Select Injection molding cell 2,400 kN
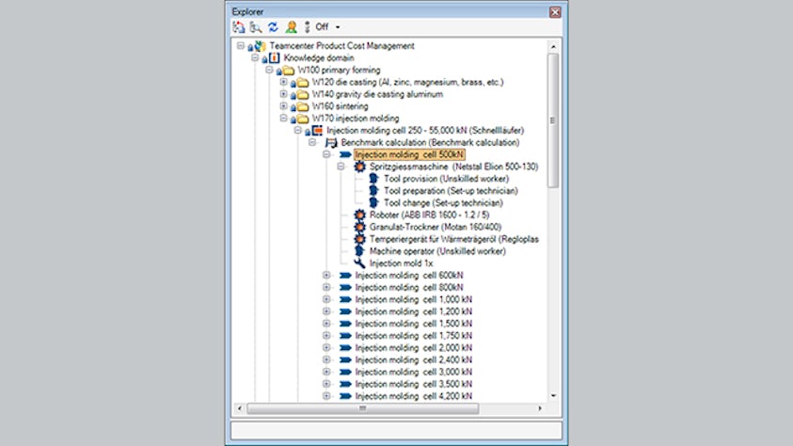Image resolution: width=793 pixels, height=446 pixels. [x=413, y=360]
